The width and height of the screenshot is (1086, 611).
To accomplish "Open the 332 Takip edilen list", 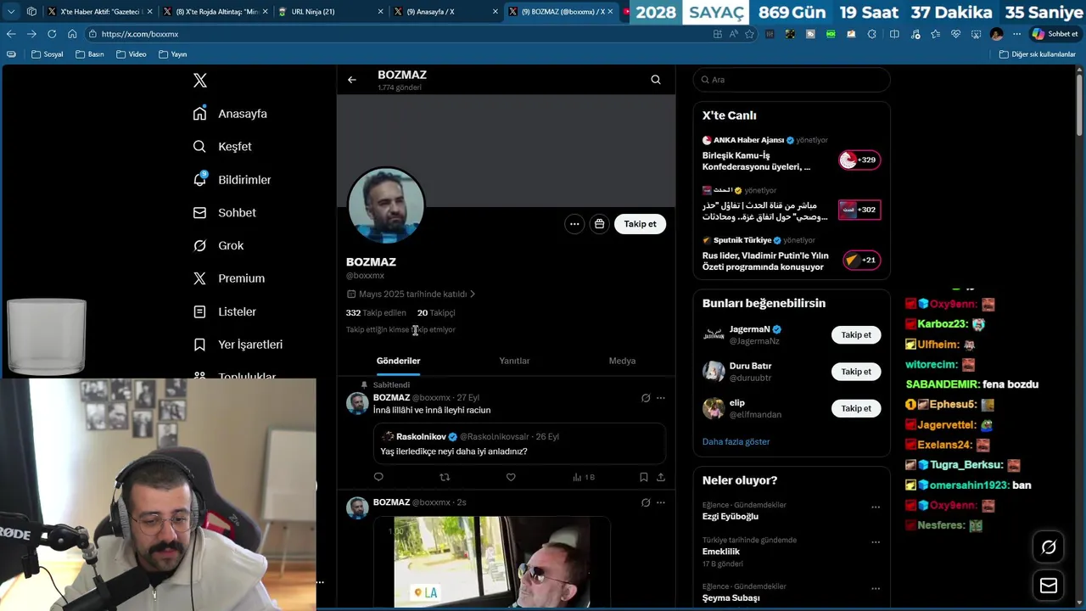I will 376,313.
